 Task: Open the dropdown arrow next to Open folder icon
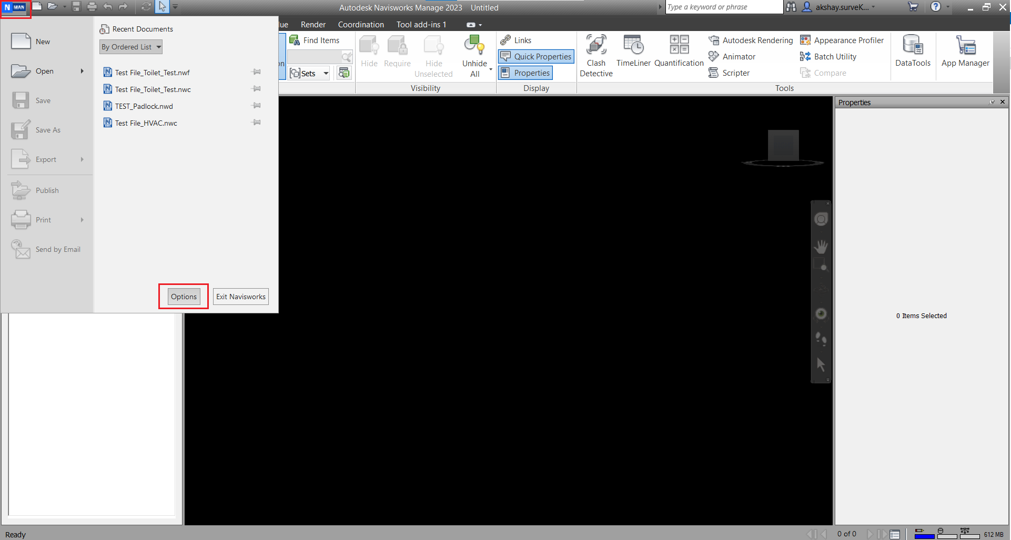click(x=65, y=7)
